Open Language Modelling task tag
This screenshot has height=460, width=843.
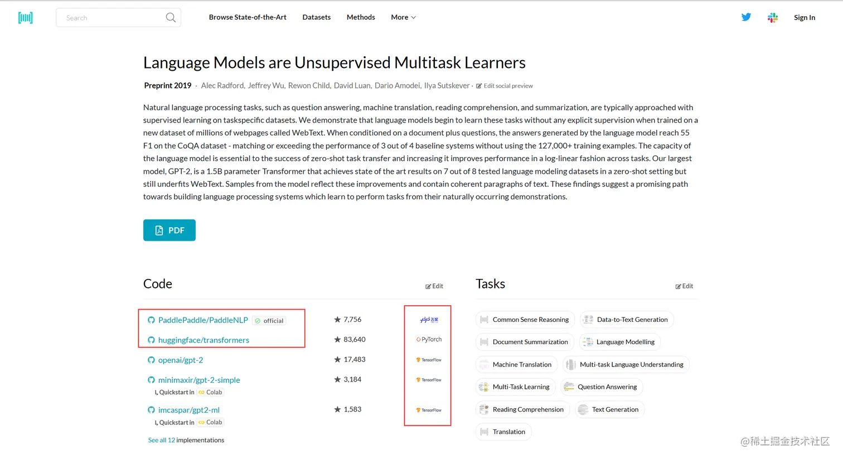coord(620,342)
